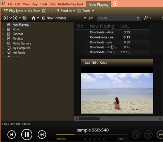Click the Send to toolbar button
Image resolution: width=163 pixels, height=142 pixels.
point(64,11)
